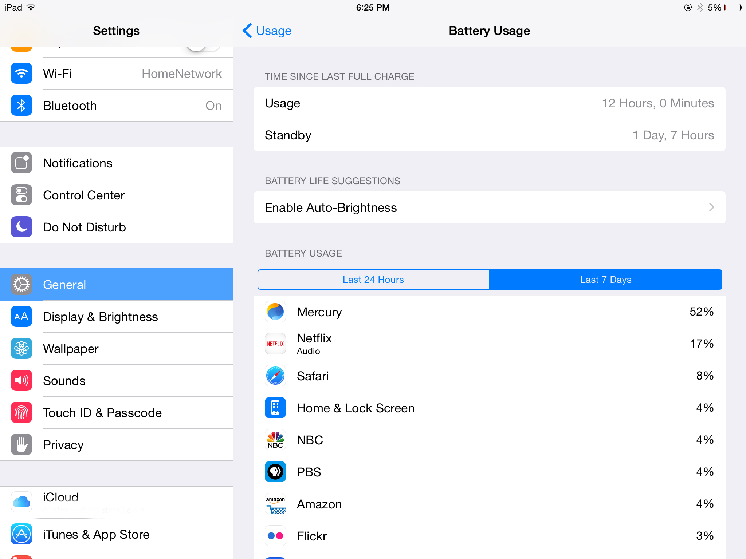Go back to Usage screen
The image size is (746, 559).
[267, 31]
